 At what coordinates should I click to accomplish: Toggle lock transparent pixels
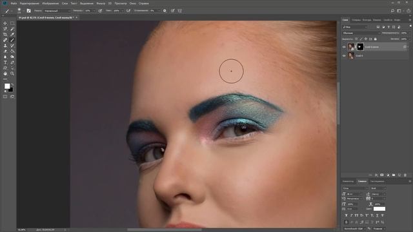coord(356,39)
